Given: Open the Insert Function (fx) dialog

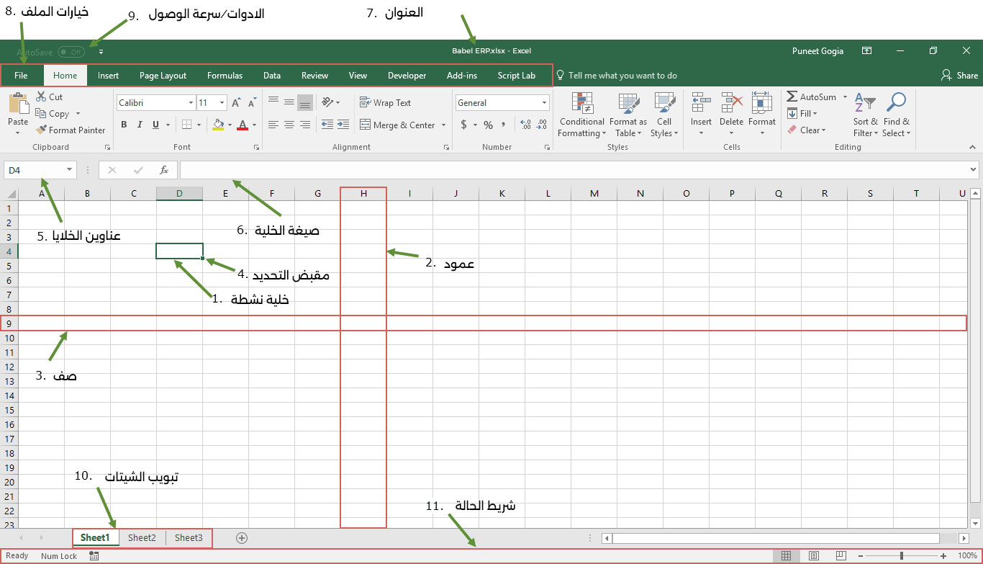Looking at the screenshot, I should (164, 170).
